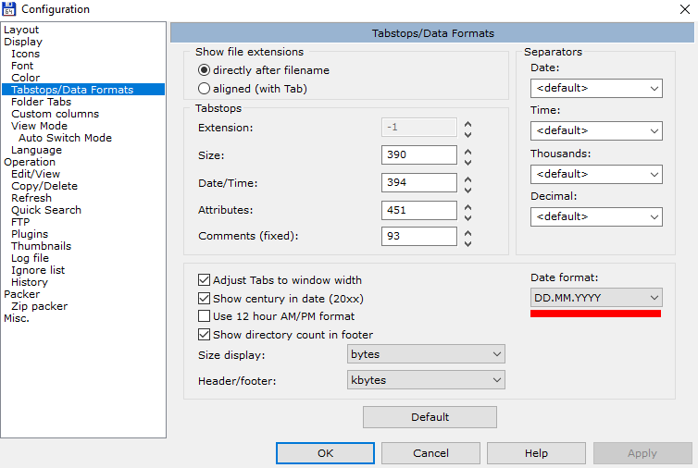
Task: Click the Comments (fixed) input field
Action: (x=418, y=236)
